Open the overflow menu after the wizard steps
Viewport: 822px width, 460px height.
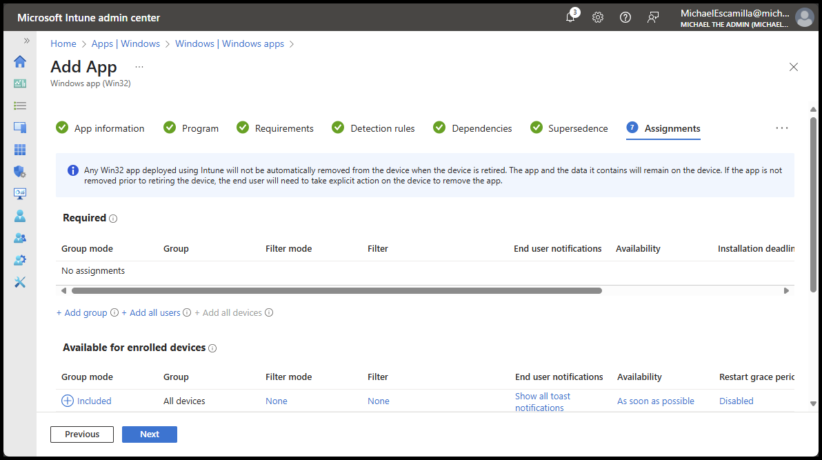(781, 128)
